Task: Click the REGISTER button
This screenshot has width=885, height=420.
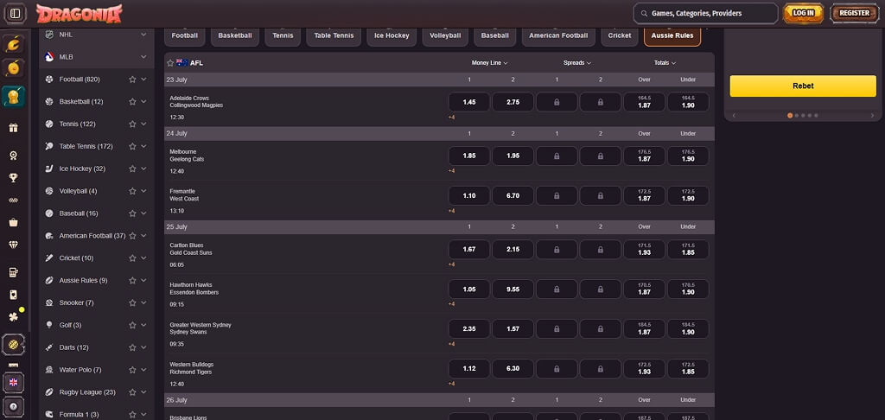Action: pyautogui.click(x=855, y=13)
